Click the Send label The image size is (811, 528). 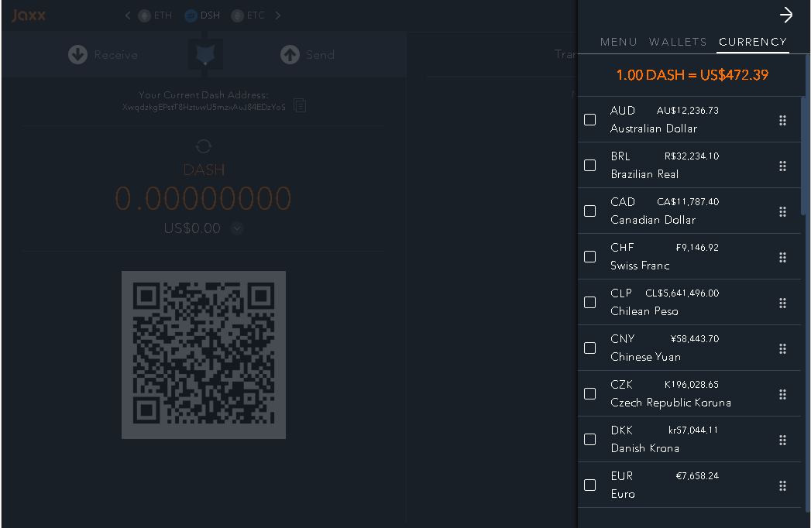coord(320,55)
